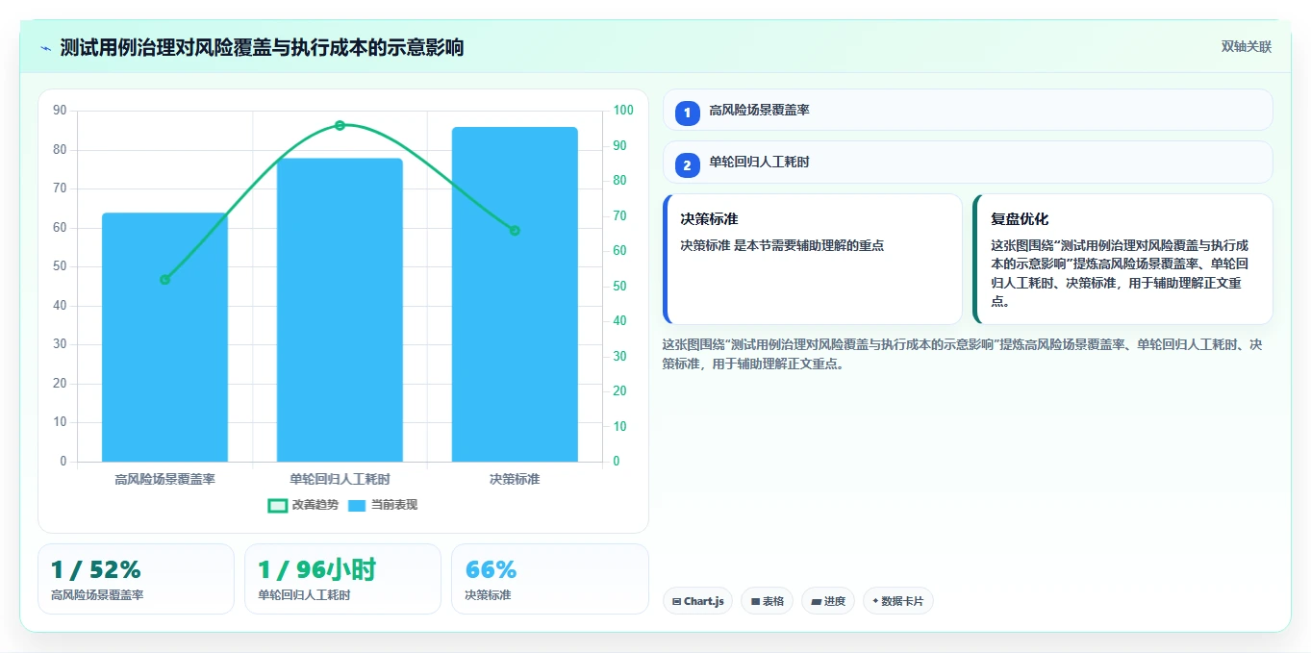Click the lightning icon beside the title
The height and width of the screenshot is (653, 1311).
pos(45,48)
